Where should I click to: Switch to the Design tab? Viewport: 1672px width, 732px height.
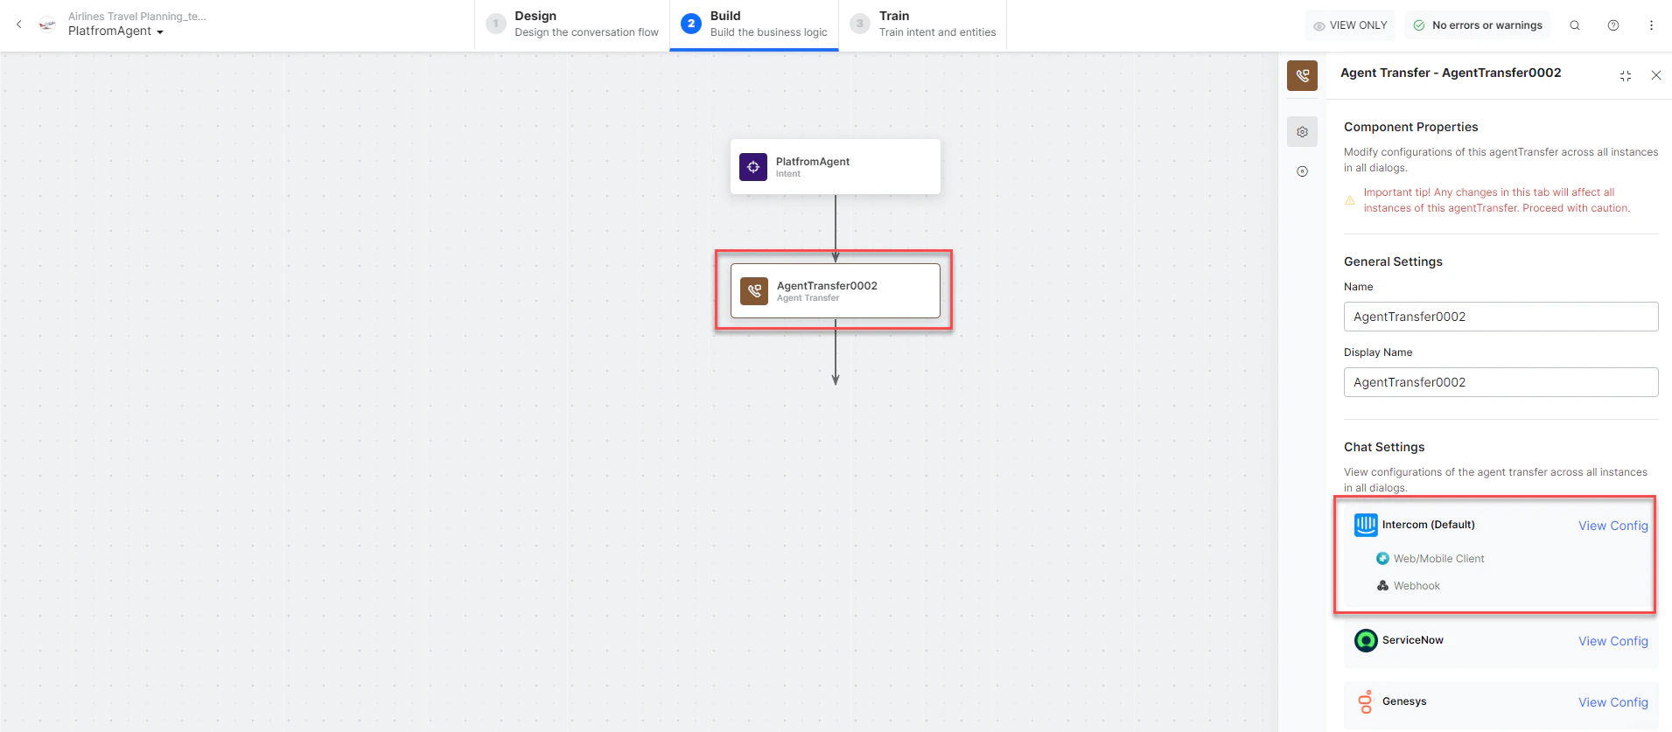click(573, 24)
